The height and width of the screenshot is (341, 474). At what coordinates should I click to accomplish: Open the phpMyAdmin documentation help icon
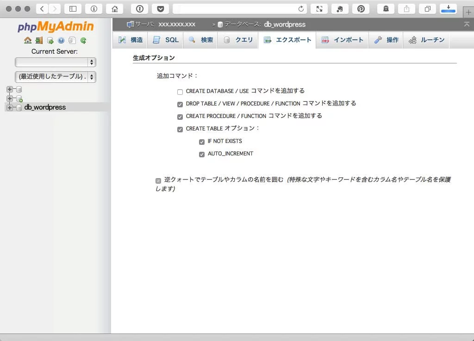click(x=61, y=40)
